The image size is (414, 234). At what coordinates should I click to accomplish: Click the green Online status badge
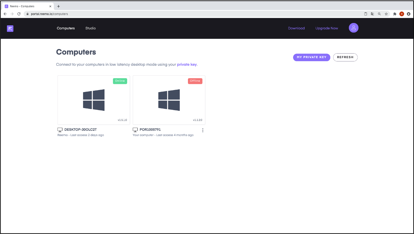point(120,81)
